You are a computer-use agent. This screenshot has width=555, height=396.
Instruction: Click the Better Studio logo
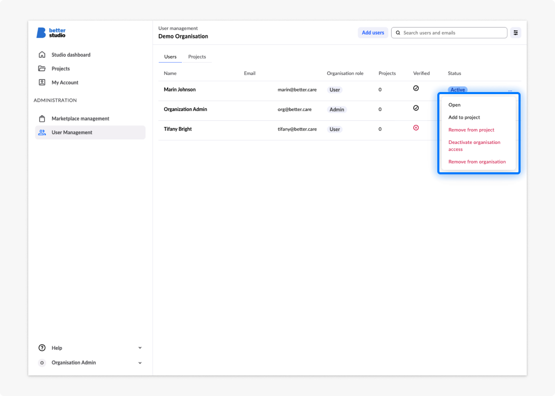[51, 32]
